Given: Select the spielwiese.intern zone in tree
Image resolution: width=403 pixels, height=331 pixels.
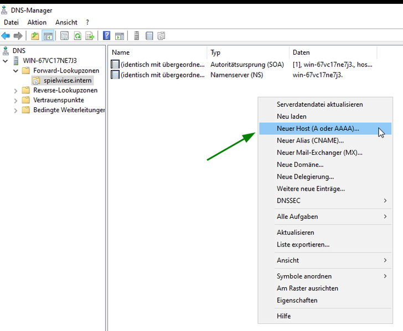Looking at the screenshot, I should [x=68, y=81].
